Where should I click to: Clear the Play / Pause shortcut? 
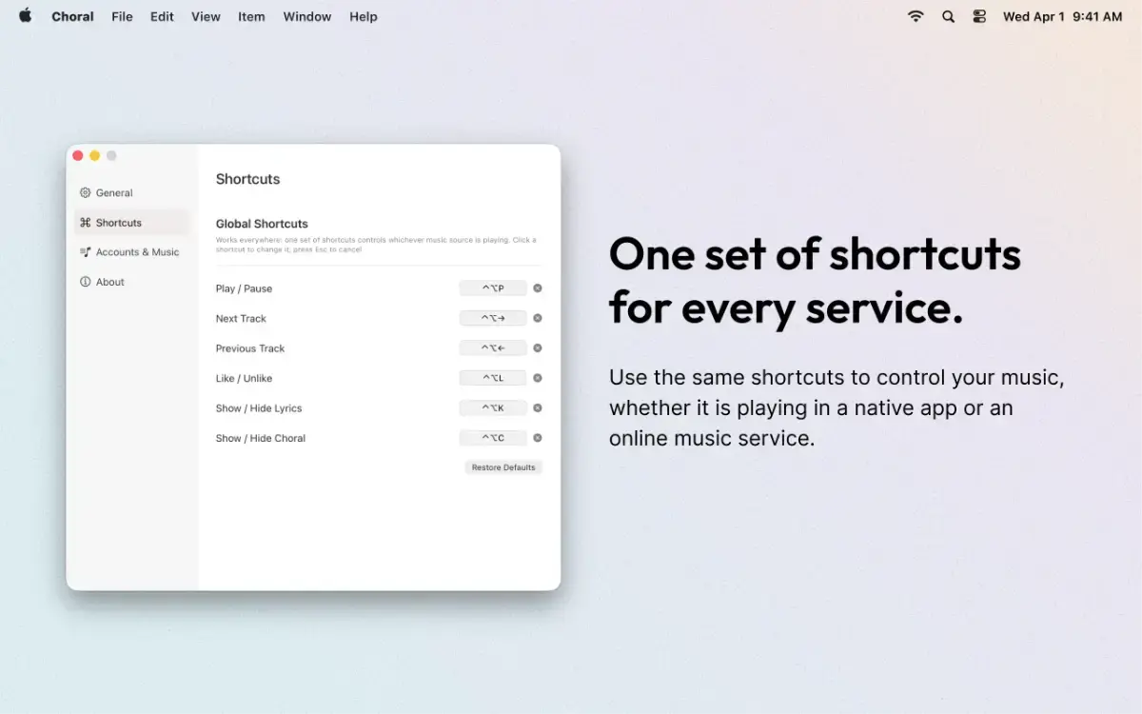click(x=538, y=288)
